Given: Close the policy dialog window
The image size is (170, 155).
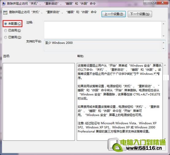Looking at the screenshot, I should [163, 2].
